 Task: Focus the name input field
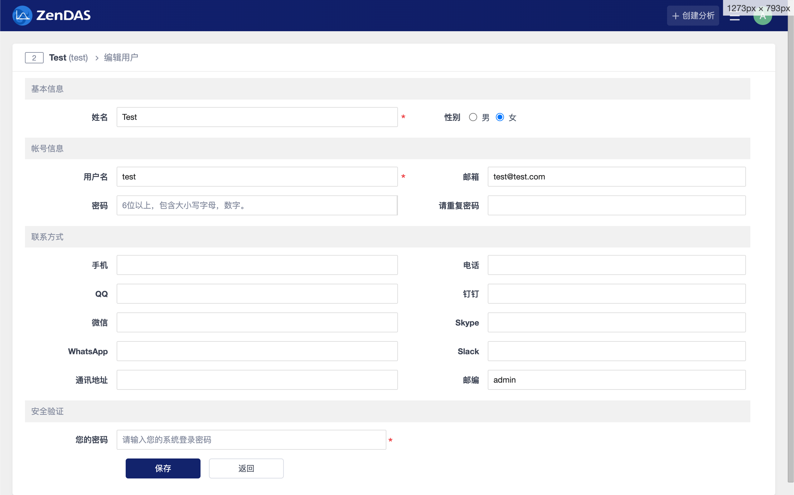pos(257,117)
